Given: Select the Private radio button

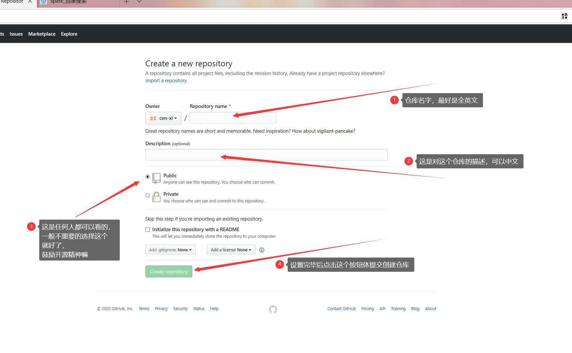Looking at the screenshot, I should [147, 195].
